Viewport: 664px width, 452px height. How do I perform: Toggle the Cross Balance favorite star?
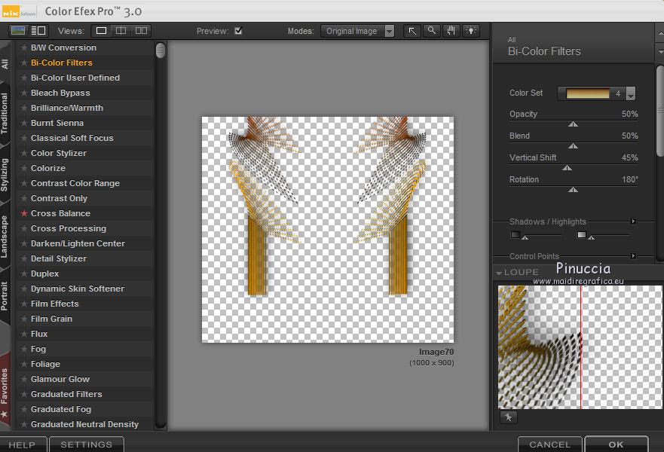[24, 214]
